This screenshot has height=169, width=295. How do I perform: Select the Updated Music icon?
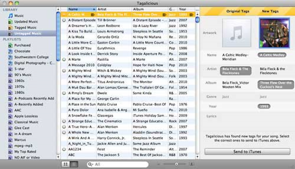(11, 22)
